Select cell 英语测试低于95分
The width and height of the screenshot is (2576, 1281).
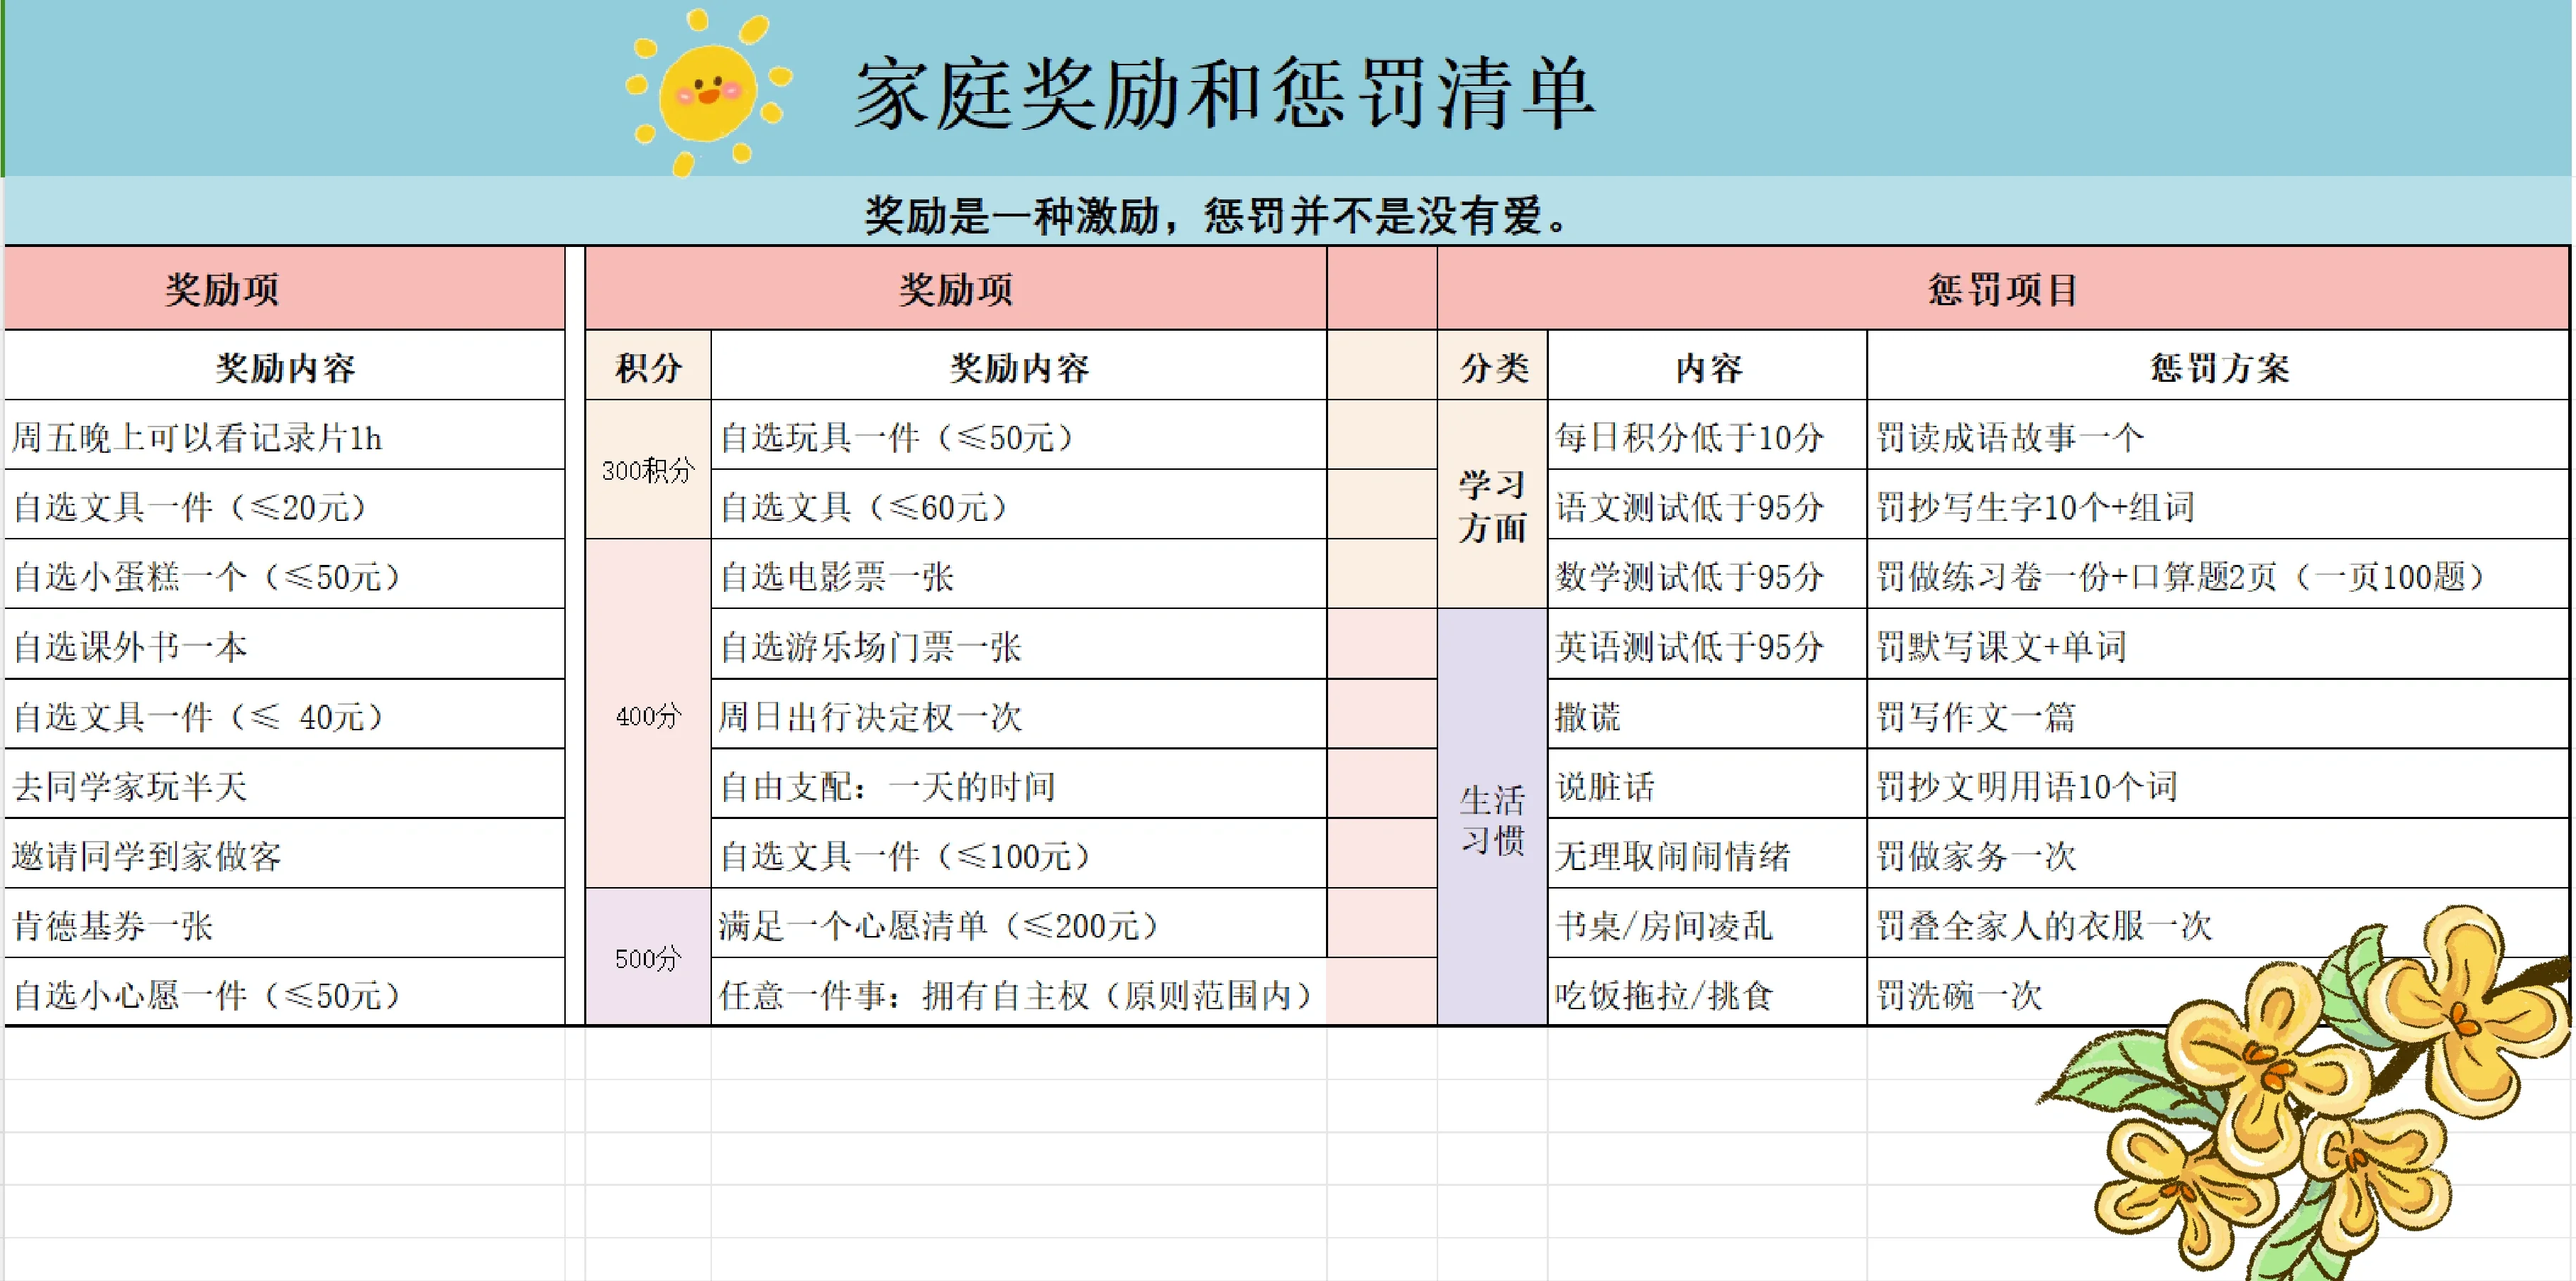[x=1707, y=645]
